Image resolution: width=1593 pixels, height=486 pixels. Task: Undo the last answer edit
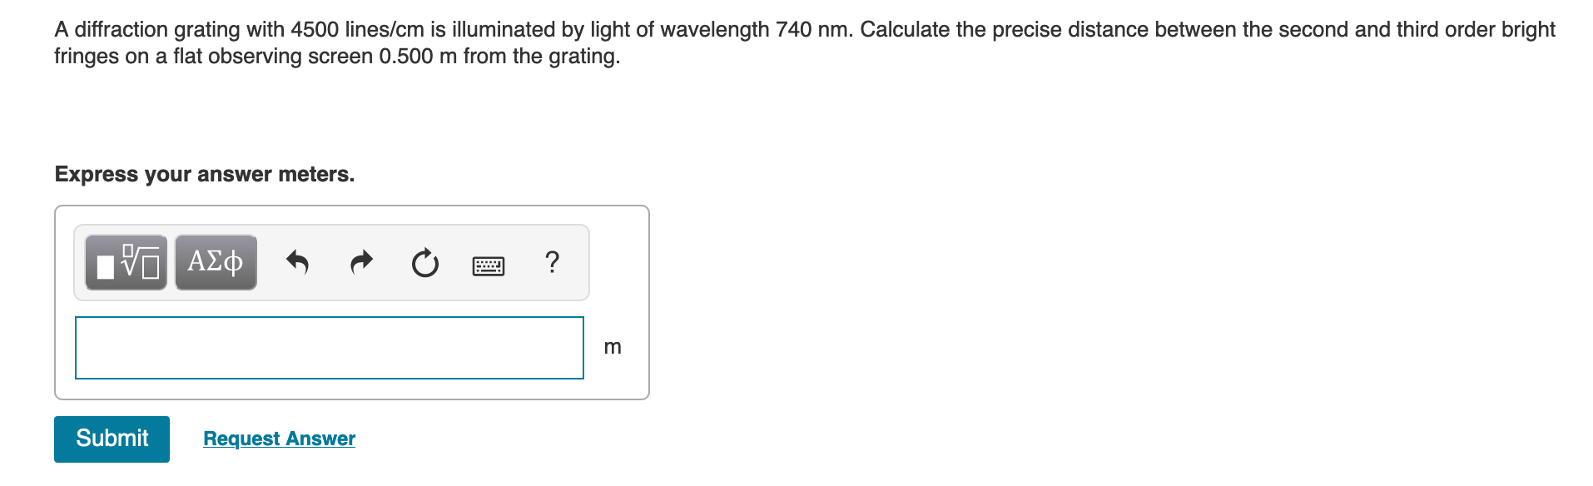pyautogui.click(x=299, y=262)
